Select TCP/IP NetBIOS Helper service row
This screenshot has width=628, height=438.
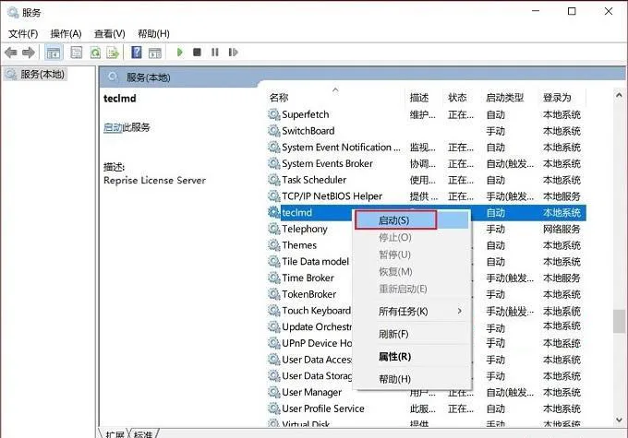(425, 196)
